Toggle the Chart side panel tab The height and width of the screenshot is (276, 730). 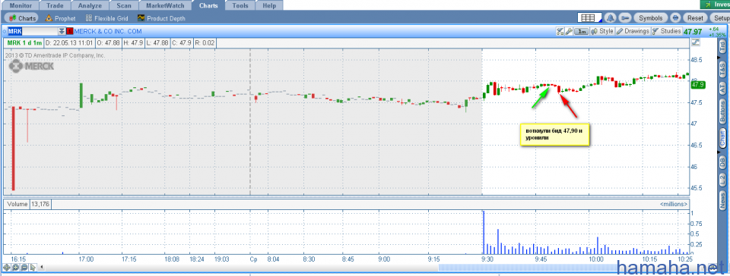[722, 138]
